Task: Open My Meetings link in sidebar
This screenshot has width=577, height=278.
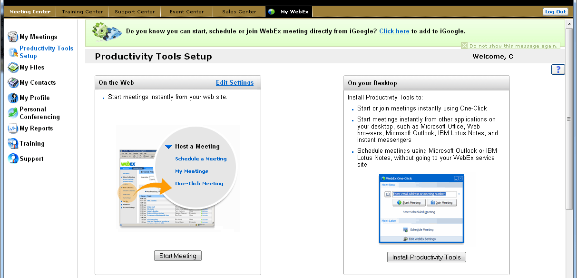Action: 38,37
